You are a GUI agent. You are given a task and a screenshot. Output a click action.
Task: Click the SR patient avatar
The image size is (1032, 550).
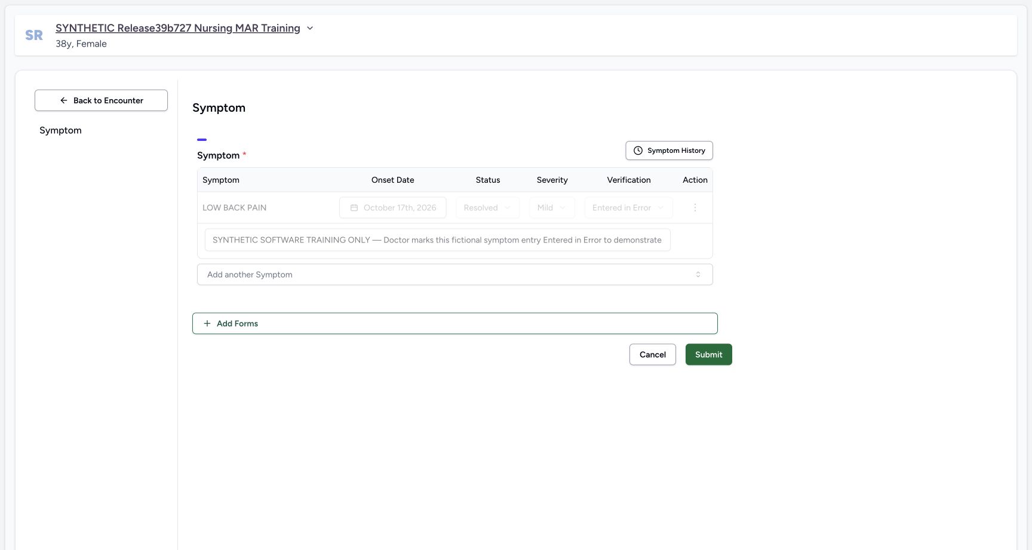34,35
